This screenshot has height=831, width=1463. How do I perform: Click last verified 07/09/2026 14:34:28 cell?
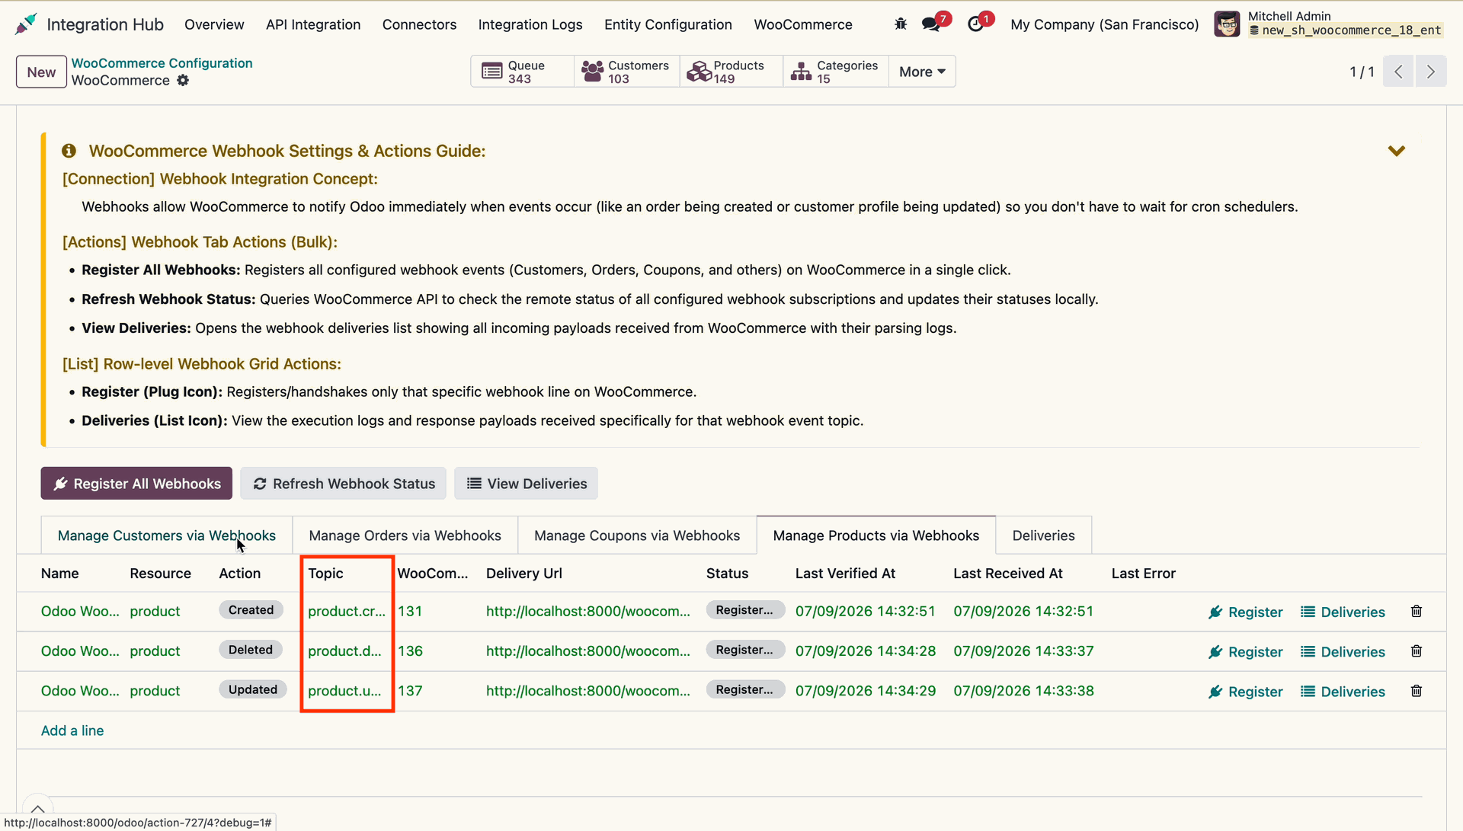pyautogui.click(x=866, y=651)
